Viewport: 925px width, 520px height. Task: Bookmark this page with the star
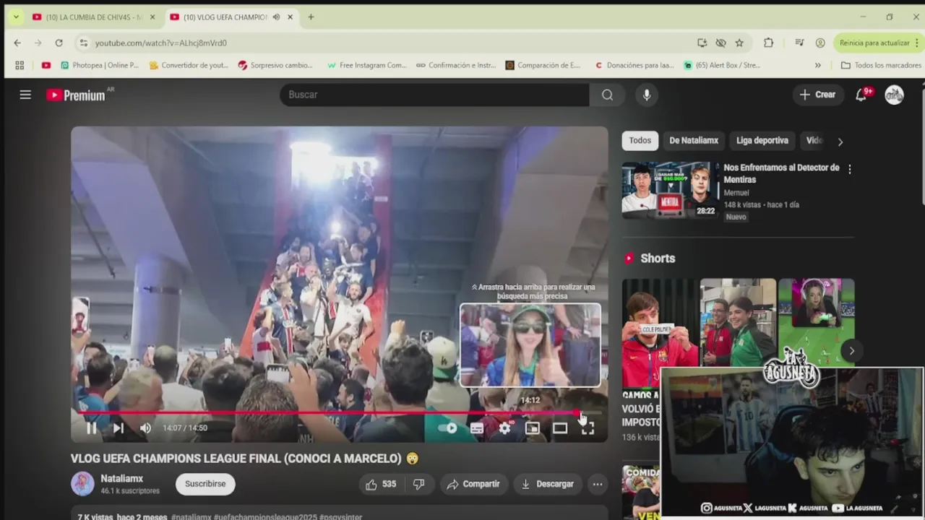coord(739,43)
